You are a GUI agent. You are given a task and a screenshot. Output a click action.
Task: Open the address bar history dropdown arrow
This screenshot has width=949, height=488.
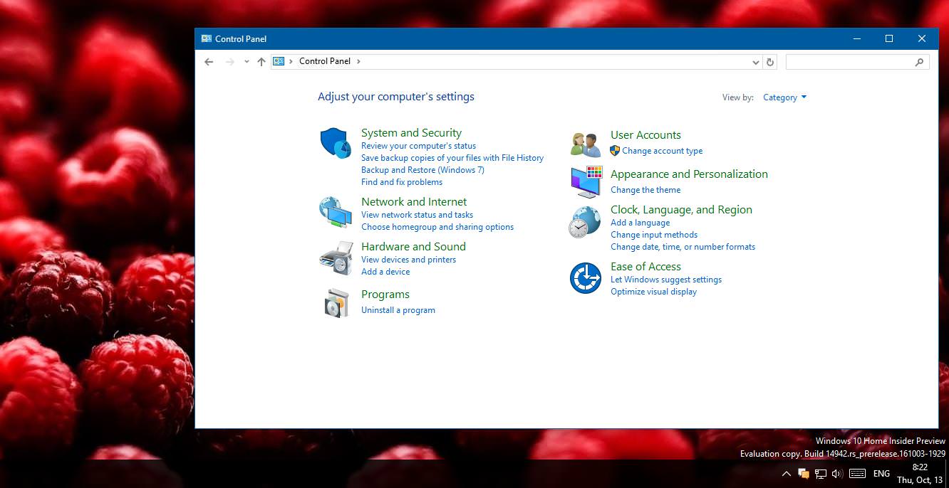pyautogui.click(x=756, y=62)
